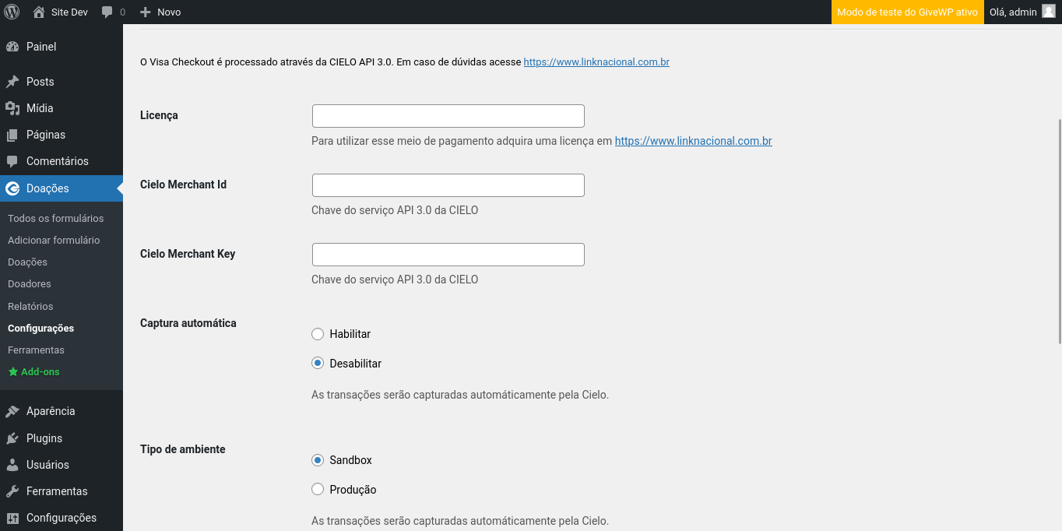
Task: Click the Aparência appearance icon
Action: (14, 411)
